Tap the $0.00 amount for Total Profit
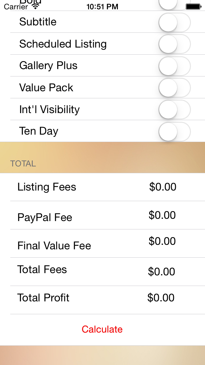The image size is (205, 365). click(161, 298)
